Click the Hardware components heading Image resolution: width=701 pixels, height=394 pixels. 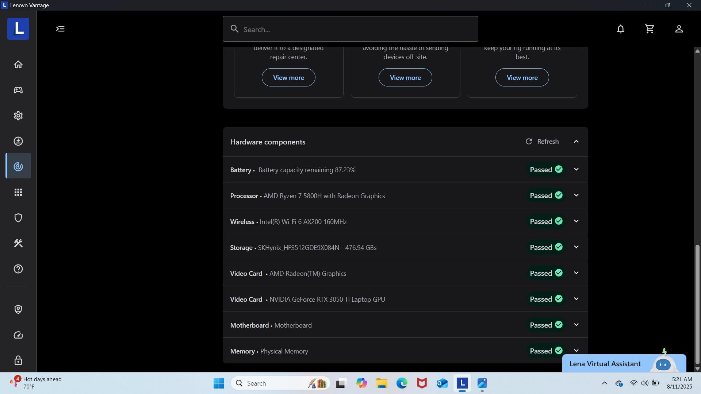coord(268,142)
